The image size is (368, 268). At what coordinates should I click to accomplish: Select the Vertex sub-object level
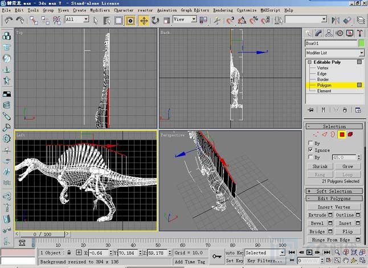pos(322,68)
